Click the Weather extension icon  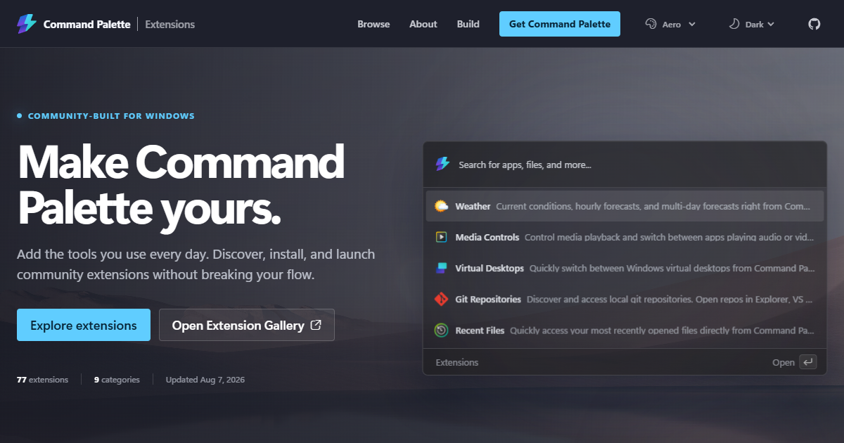(441, 206)
